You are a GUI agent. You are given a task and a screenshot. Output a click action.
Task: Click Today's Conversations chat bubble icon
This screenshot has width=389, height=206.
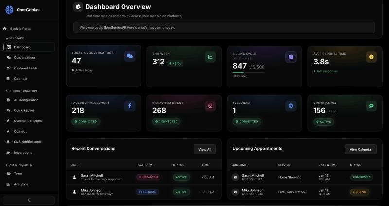click(130, 56)
